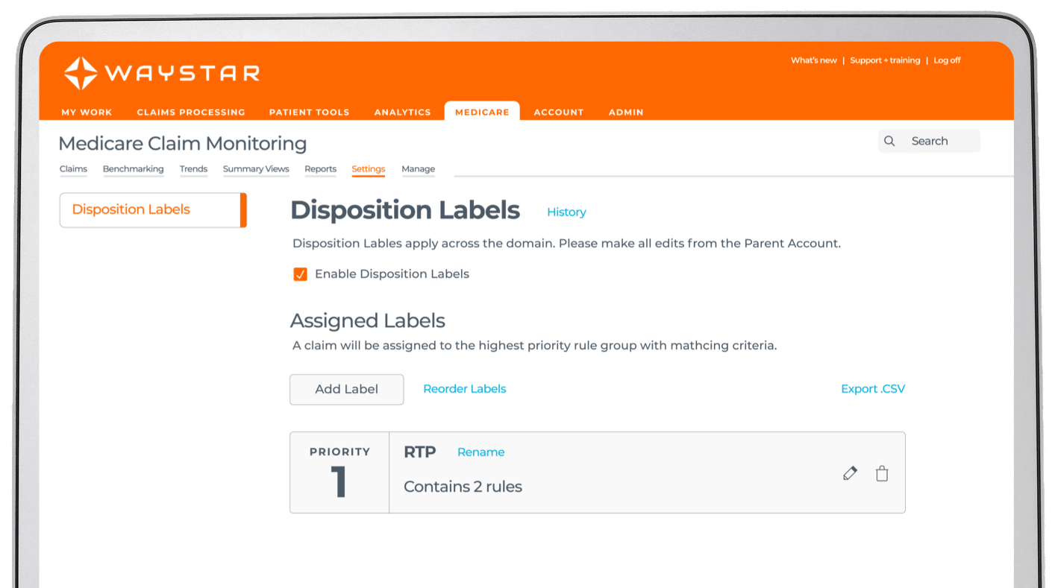Viewport: 1052px width, 588px height.
Task: Open the Reports tab
Action: [320, 169]
